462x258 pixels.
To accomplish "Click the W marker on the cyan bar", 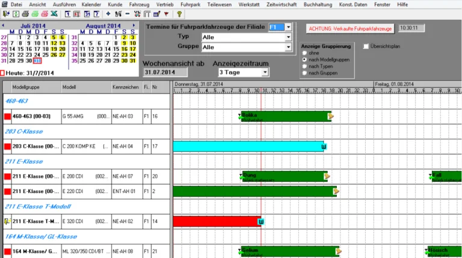I will (324, 147).
